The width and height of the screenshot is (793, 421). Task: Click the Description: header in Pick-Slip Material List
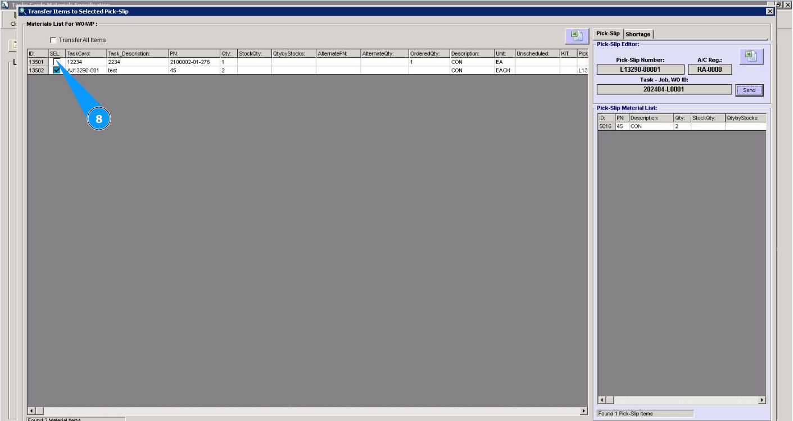pyautogui.click(x=651, y=118)
